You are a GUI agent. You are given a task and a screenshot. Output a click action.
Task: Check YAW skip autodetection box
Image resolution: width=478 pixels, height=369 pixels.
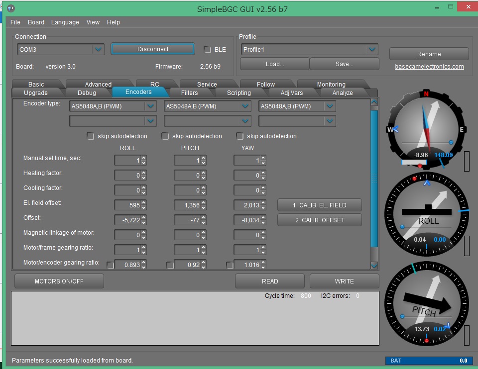click(240, 136)
